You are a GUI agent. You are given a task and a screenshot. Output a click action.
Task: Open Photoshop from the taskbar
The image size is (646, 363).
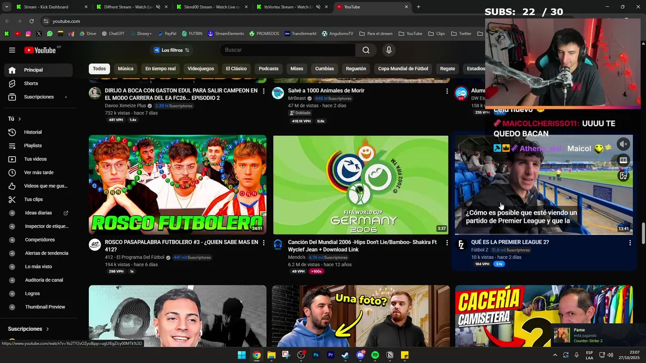click(316, 355)
